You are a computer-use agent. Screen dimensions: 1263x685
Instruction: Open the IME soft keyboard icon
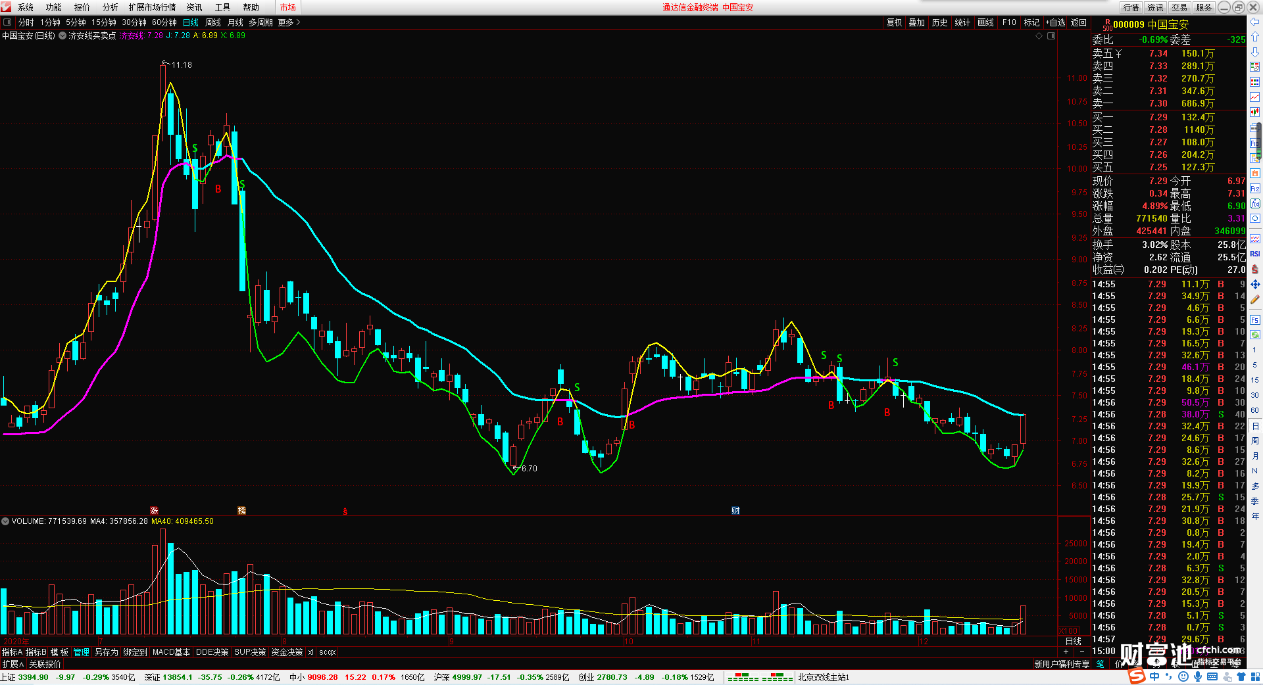[1212, 676]
